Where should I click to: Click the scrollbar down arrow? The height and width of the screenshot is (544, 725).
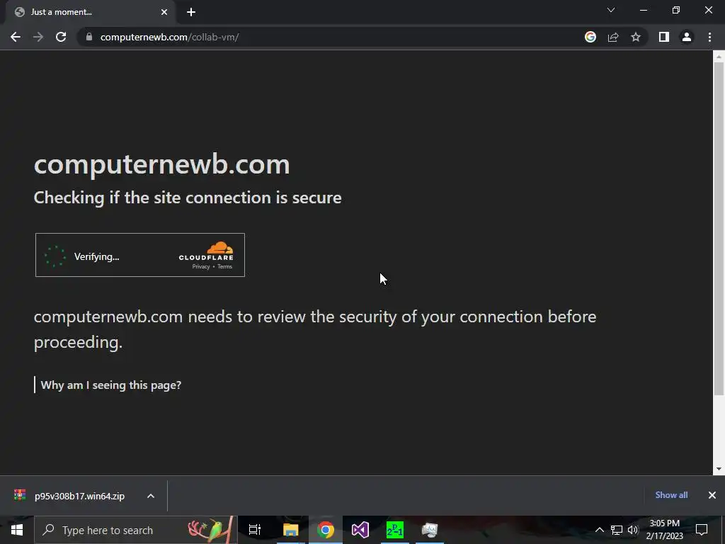[x=719, y=469]
